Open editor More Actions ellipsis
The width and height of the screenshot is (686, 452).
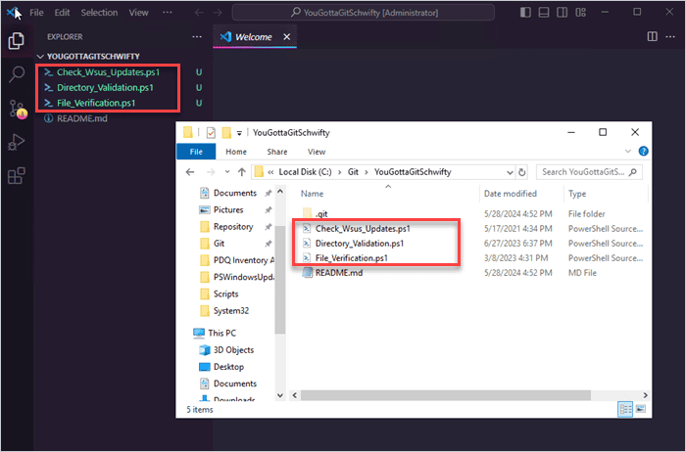click(x=670, y=36)
